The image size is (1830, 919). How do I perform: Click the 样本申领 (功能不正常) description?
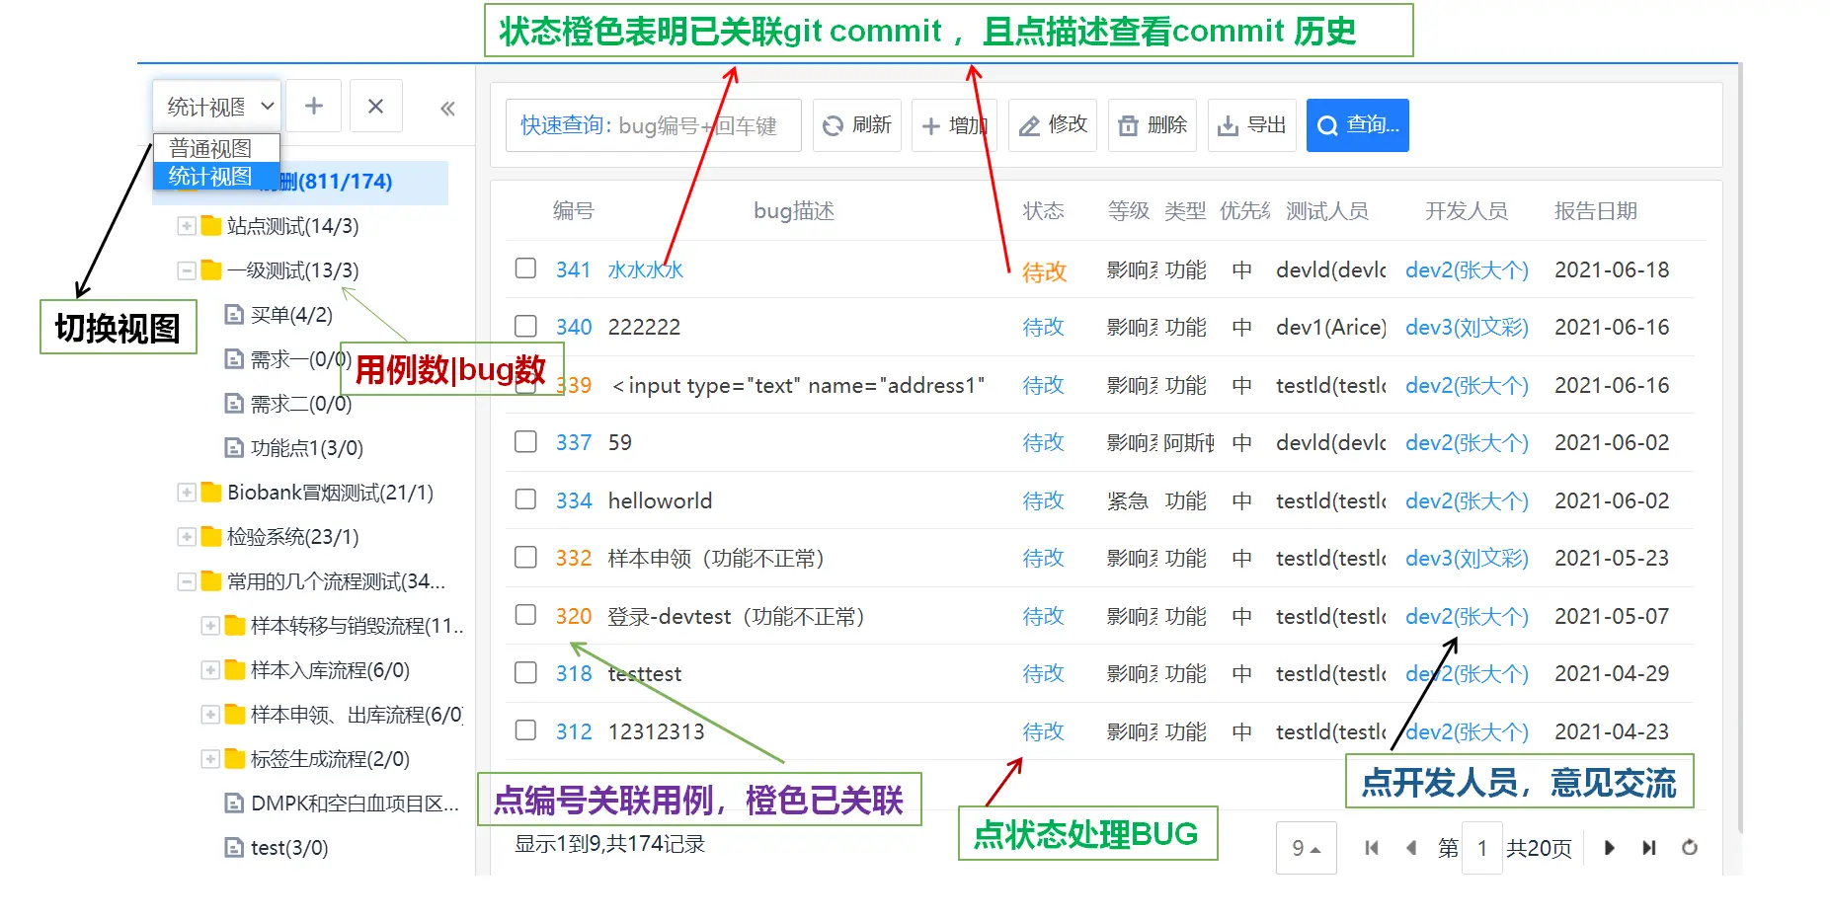click(715, 558)
